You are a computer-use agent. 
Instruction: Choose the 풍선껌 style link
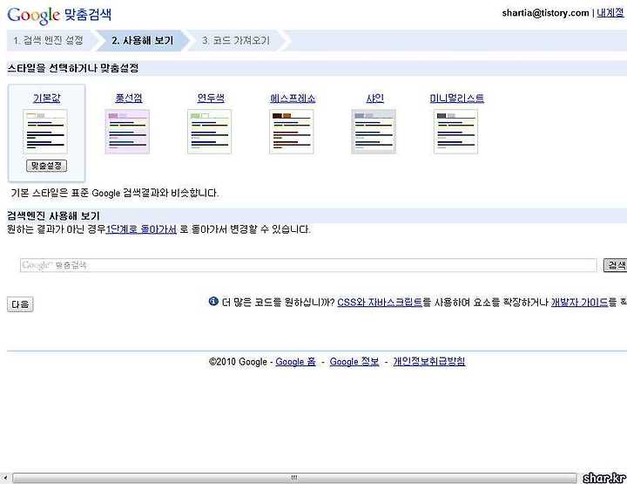[128, 98]
